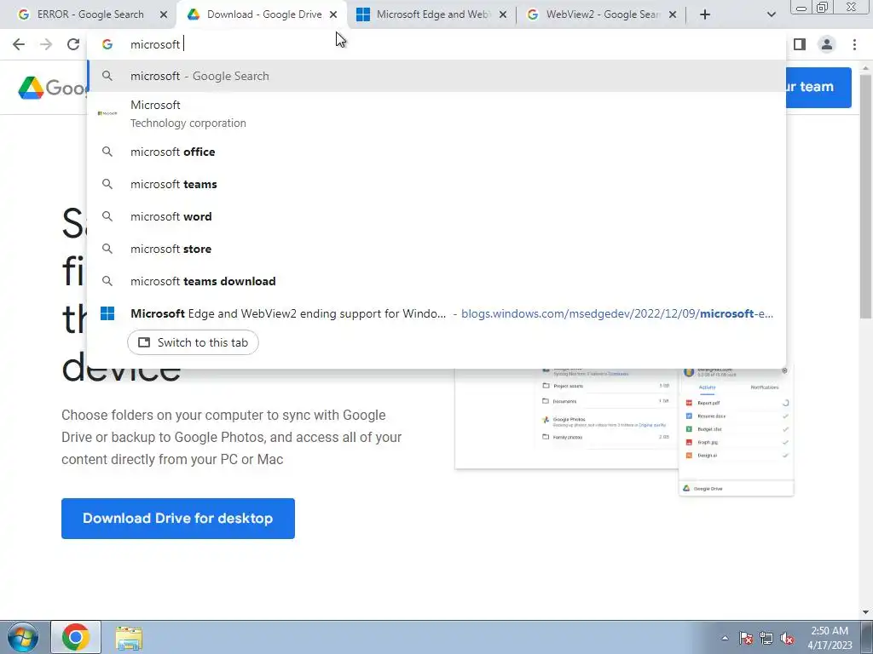Open a new tab with the plus button
The image size is (873, 654).
click(x=705, y=14)
